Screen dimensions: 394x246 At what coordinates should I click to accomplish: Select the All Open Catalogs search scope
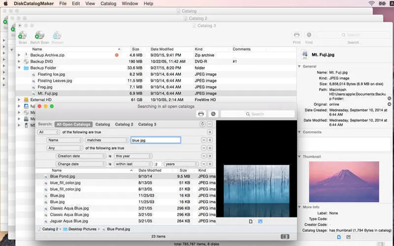pos(73,124)
